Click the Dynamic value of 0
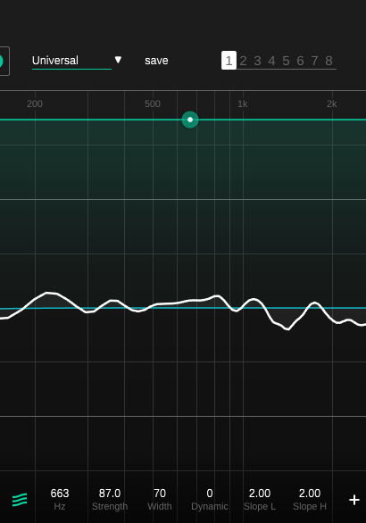366x523 pixels. coord(210,493)
